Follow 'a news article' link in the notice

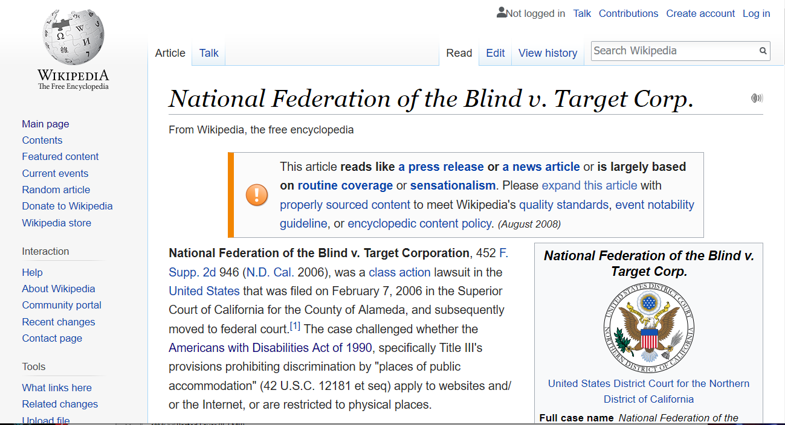coord(541,167)
